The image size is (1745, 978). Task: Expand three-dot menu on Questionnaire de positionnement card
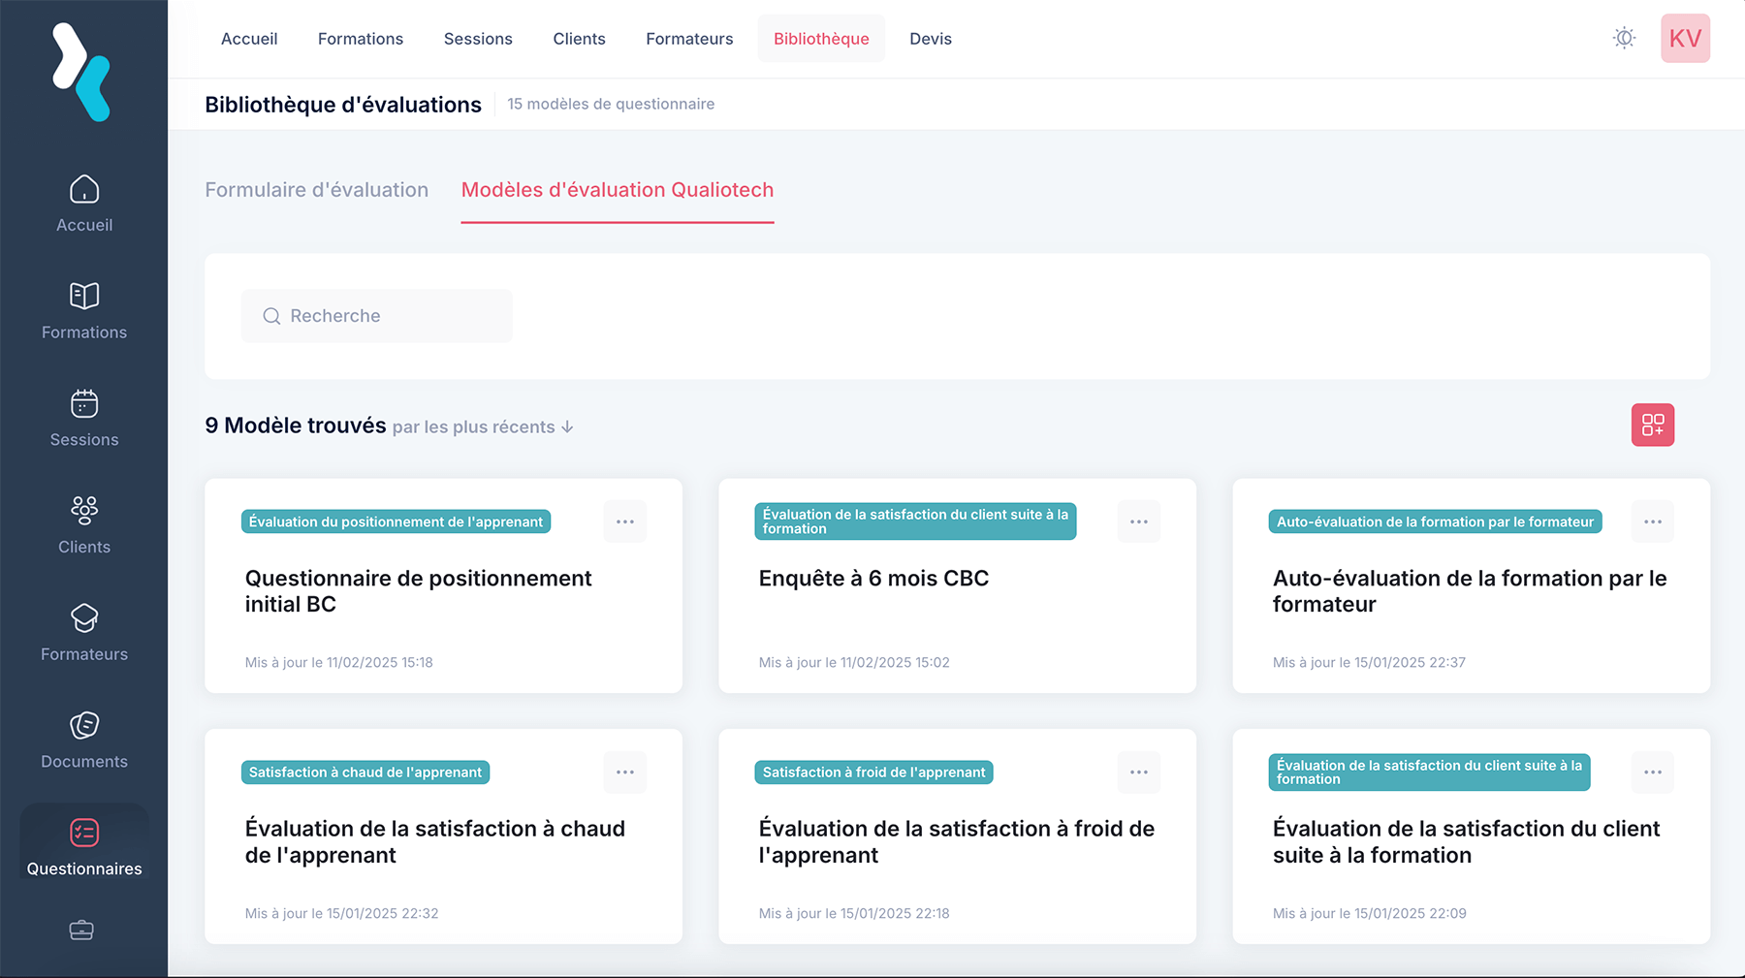click(x=624, y=521)
